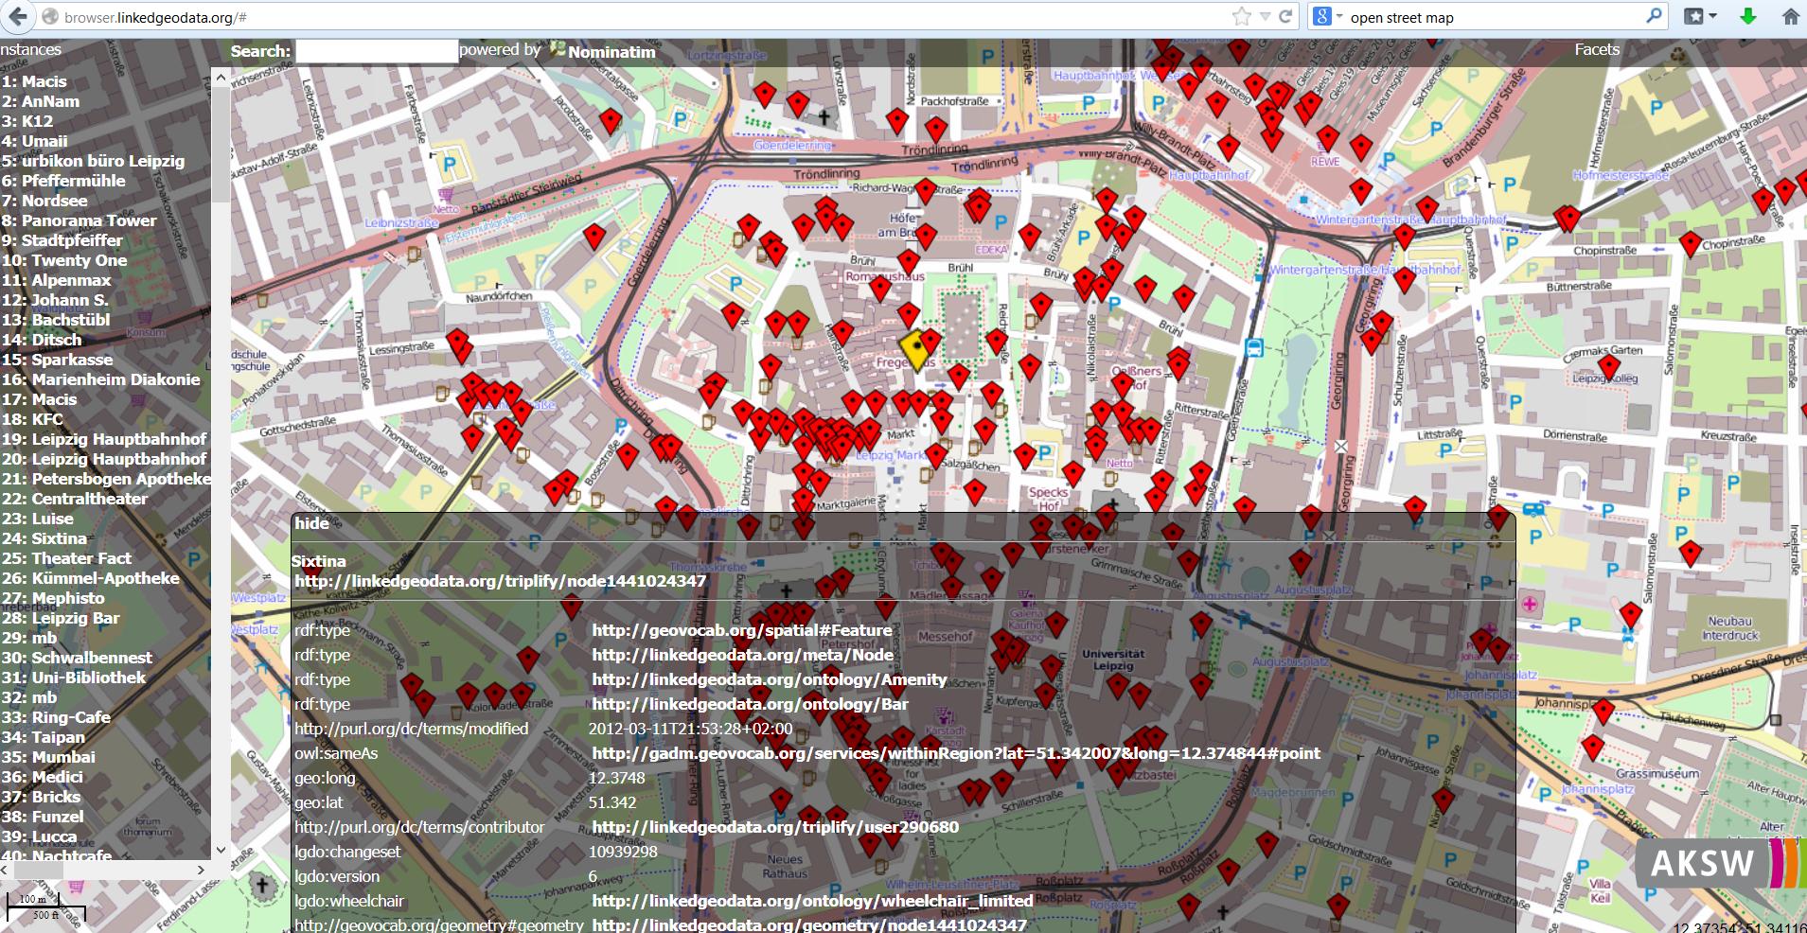Bookmark this page with the star icon
1807x933 pixels.
click(x=1241, y=16)
